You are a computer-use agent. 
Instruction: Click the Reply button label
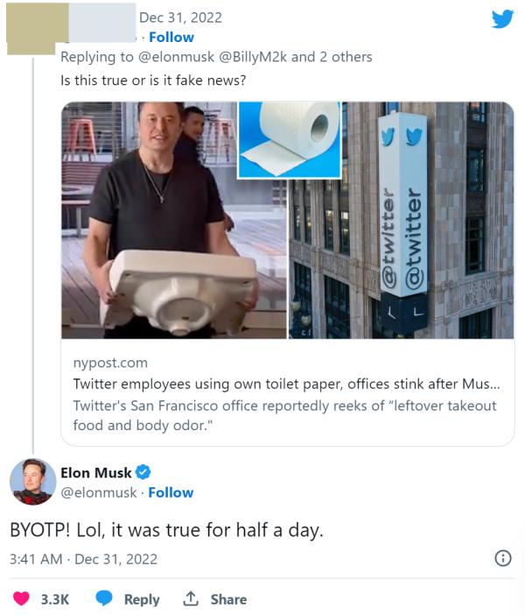pos(142,599)
